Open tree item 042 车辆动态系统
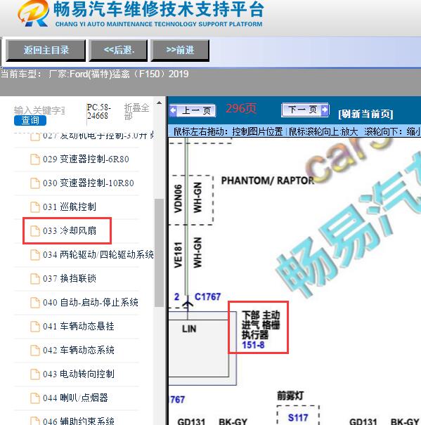The image size is (421, 425). (79, 350)
